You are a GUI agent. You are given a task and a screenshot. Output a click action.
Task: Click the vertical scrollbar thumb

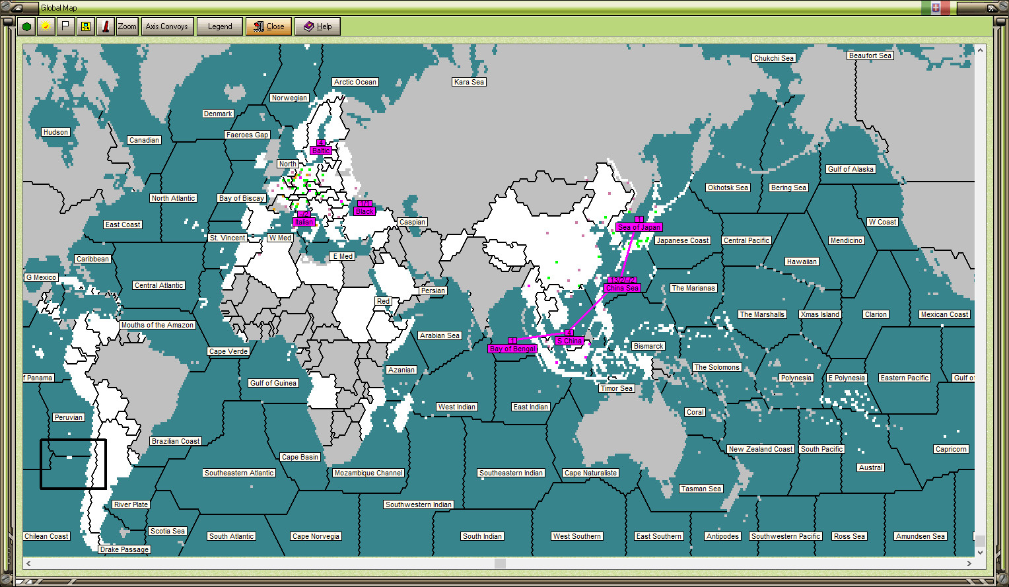(980, 541)
